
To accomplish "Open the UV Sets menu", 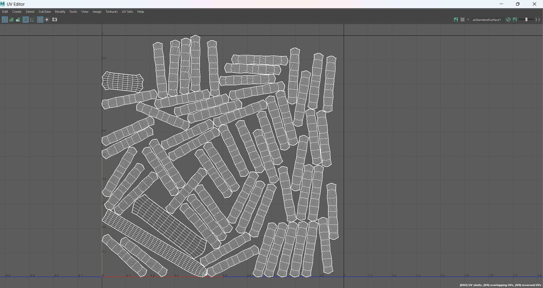I will [x=127, y=12].
